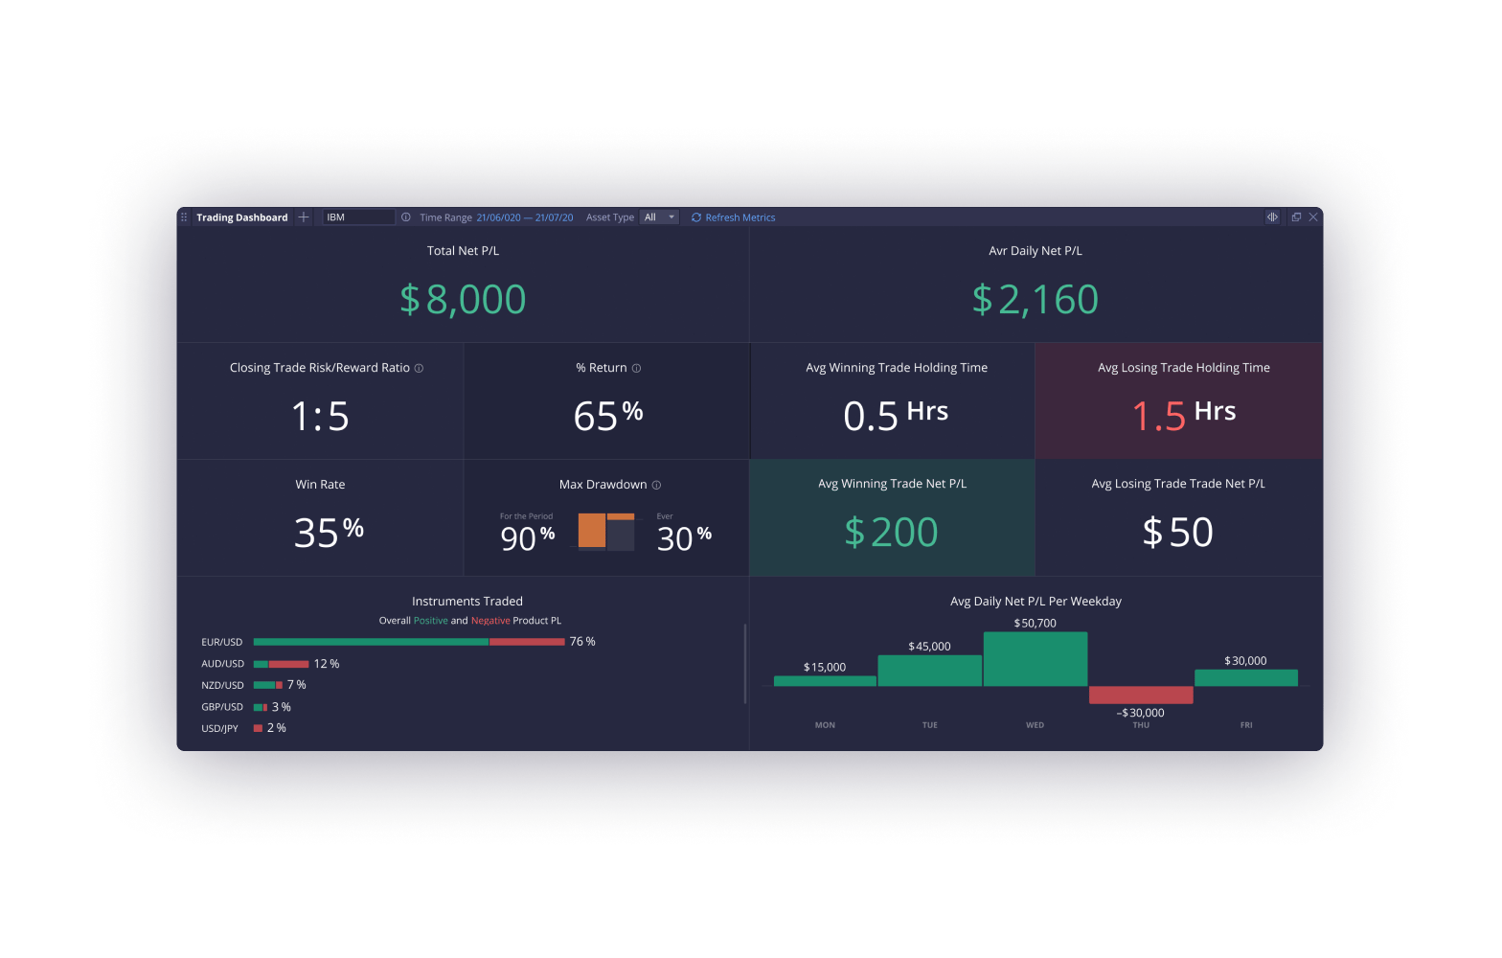The width and height of the screenshot is (1502, 958).
Task: Click the 30% Ever drawdown value
Action: pos(684,538)
